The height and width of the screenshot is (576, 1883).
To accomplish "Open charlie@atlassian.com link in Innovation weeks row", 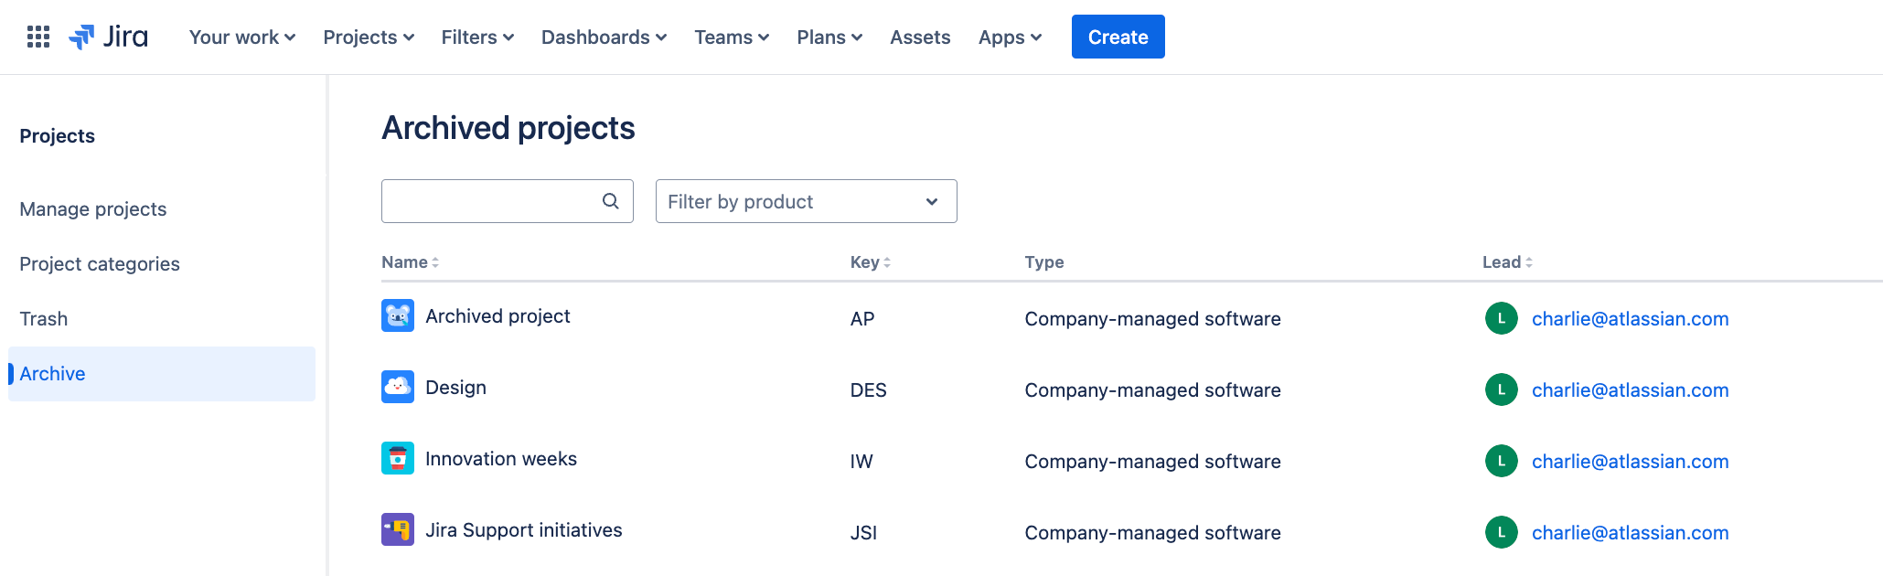I will (x=1631, y=462).
